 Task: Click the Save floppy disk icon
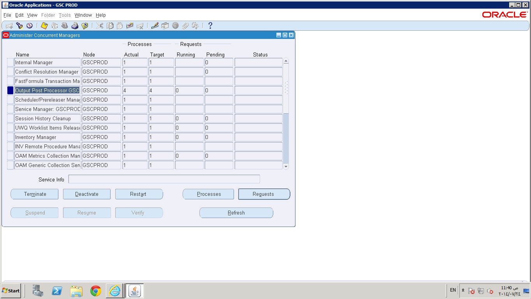point(44,26)
